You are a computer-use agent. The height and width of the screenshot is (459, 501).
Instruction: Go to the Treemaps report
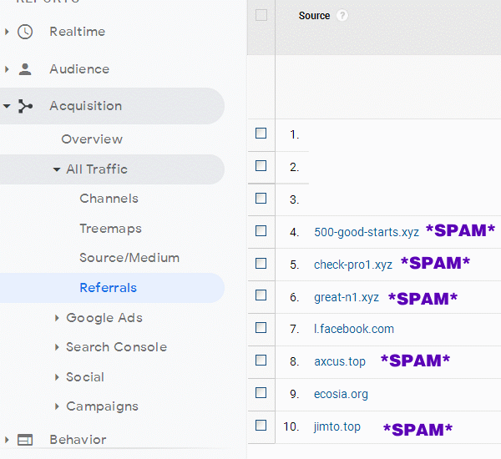pyautogui.click(x=110, y=229)
